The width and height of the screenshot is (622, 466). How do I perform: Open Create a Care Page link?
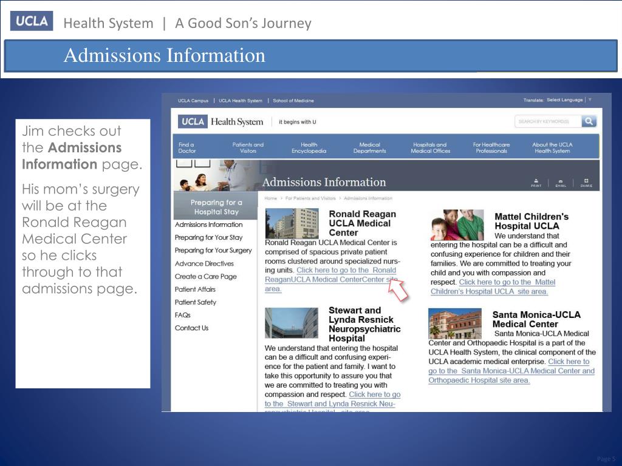click(206, 277)
